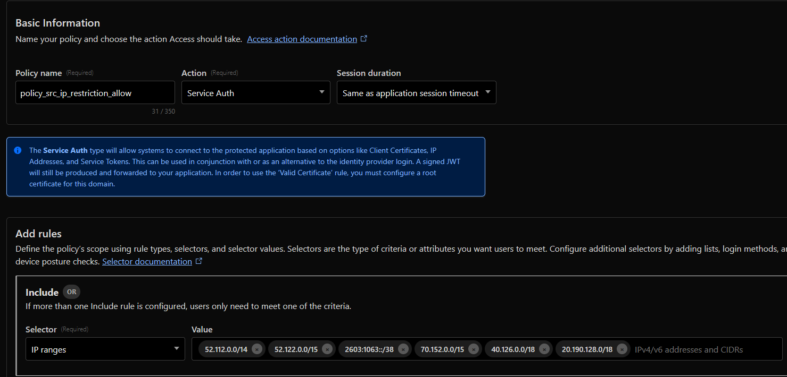Open the Selector documentation link
The width and height of the screenshot is (787, 377).
click(147, 261)
